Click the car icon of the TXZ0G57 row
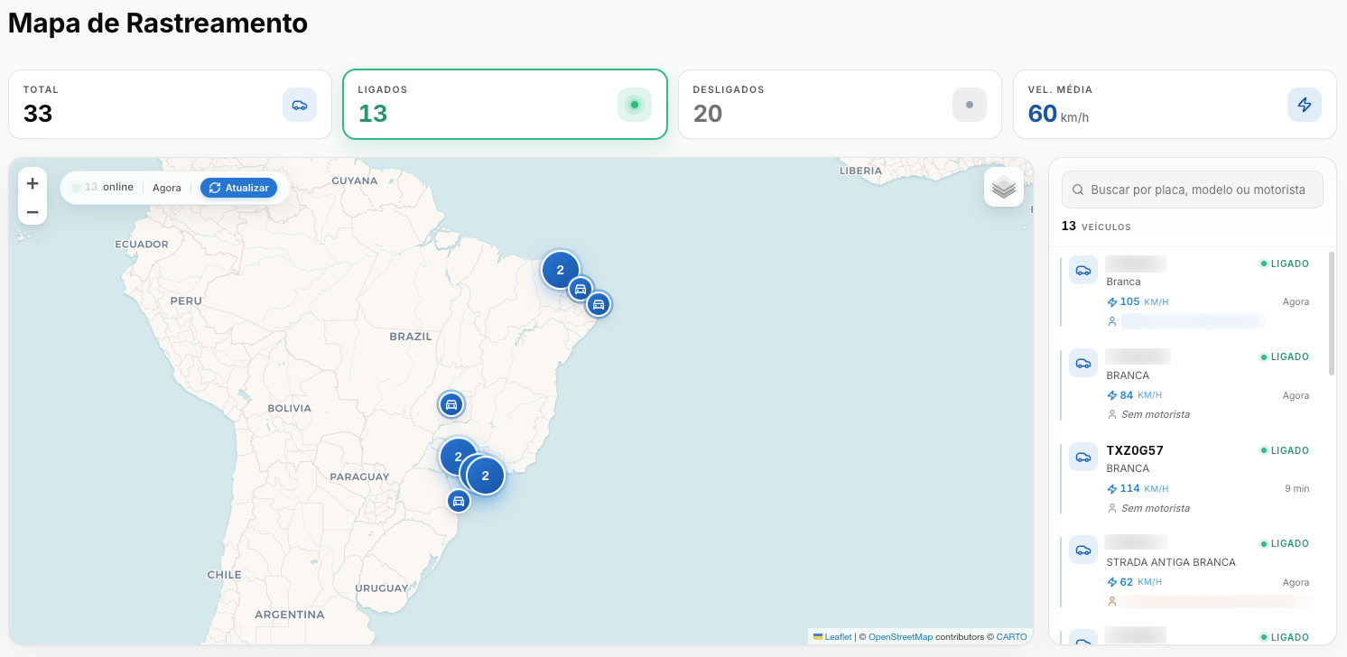The width and height of the screenshot is (1347, 657). [x=1083, y=457]
